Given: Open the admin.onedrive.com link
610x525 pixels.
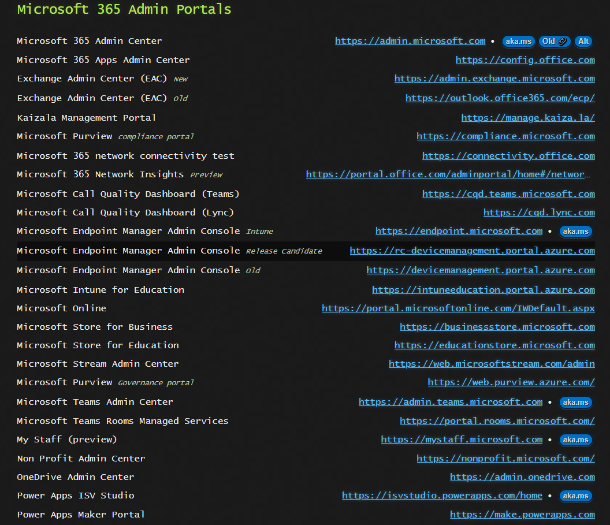Looking at the screenshot, I should point(522,477).
